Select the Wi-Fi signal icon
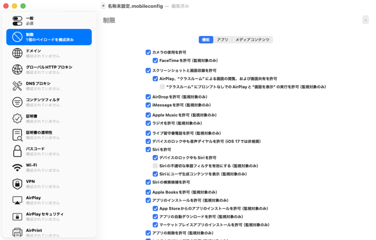This screenshot has height=240, width=376. click(17, 167)
